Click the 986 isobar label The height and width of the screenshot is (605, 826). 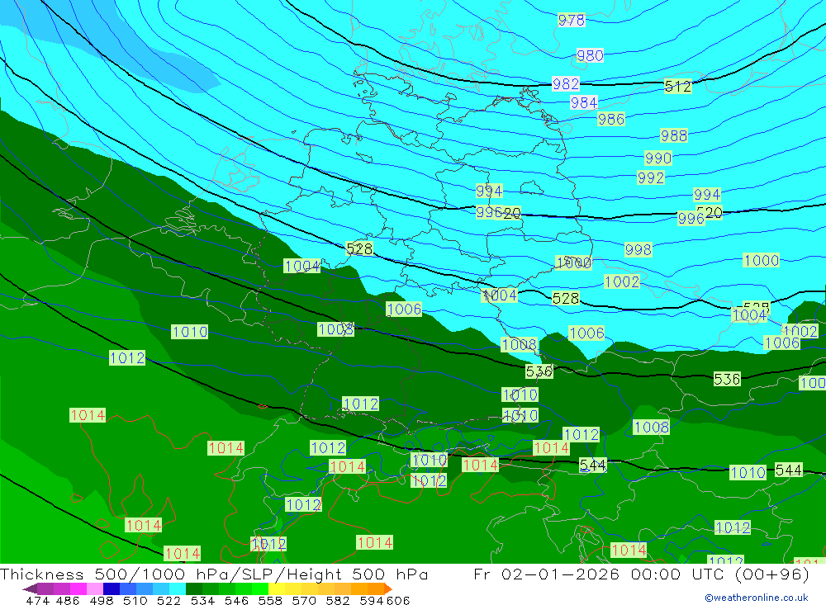(611, 119)
